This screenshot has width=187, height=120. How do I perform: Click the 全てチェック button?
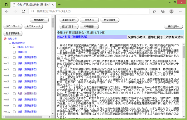click(33, 26)
